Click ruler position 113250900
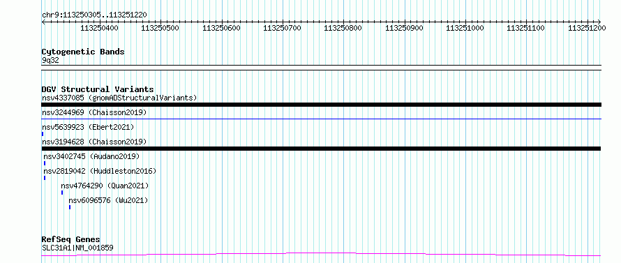This screenshot has height=263, width=621. tap(404, 28)
